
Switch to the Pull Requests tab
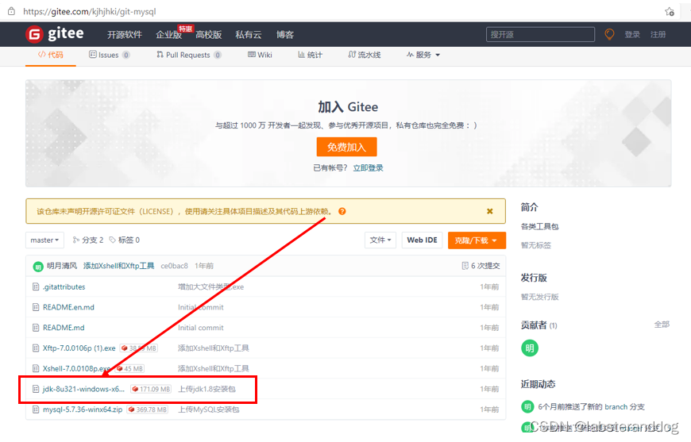tap(188, 55)
